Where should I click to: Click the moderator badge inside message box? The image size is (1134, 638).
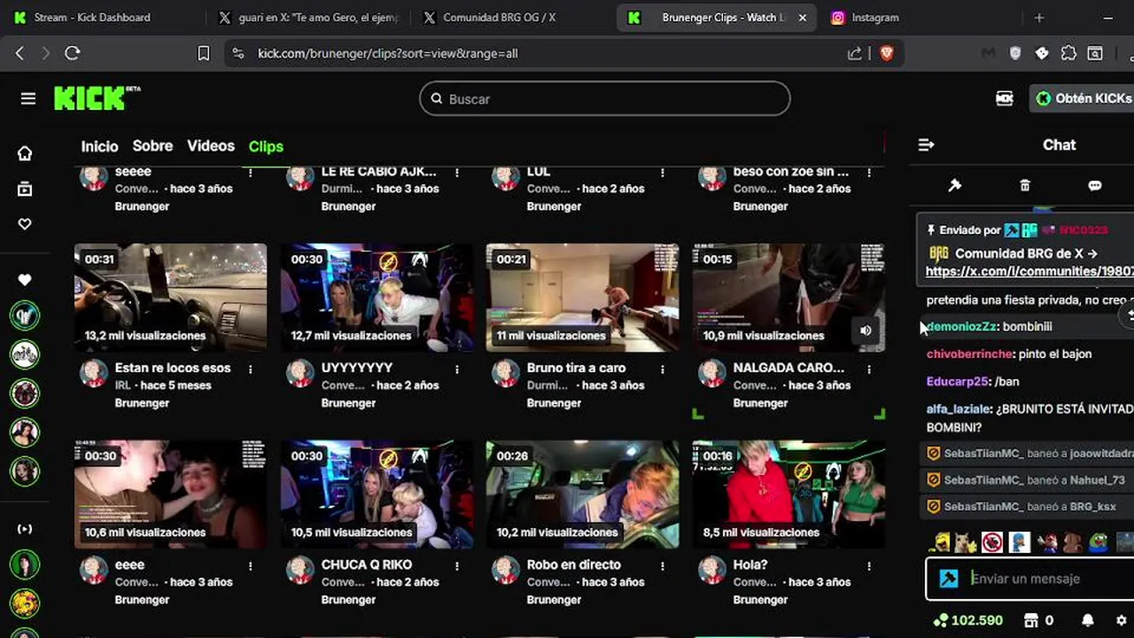point(949,579)
